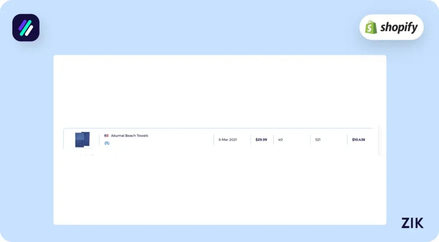
Task: Click the $29.99 price value
Action: click(261, 140)
